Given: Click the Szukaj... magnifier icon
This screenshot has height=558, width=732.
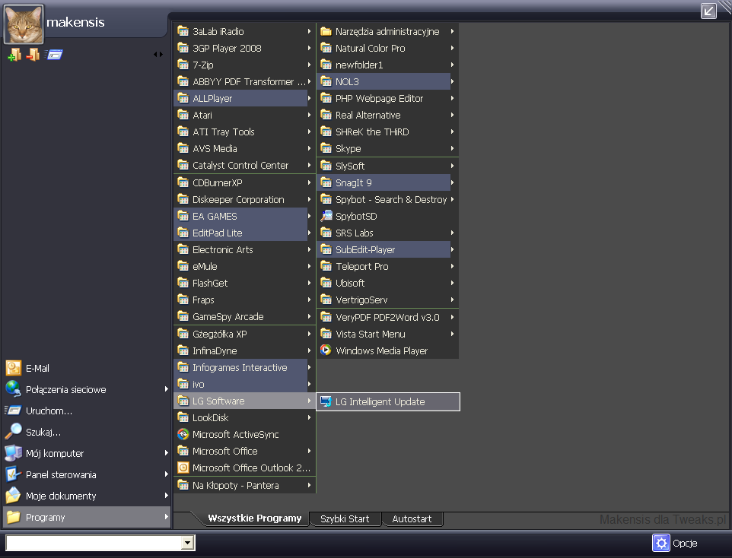Looking at the screenshot, I should [x=14, y=432].
